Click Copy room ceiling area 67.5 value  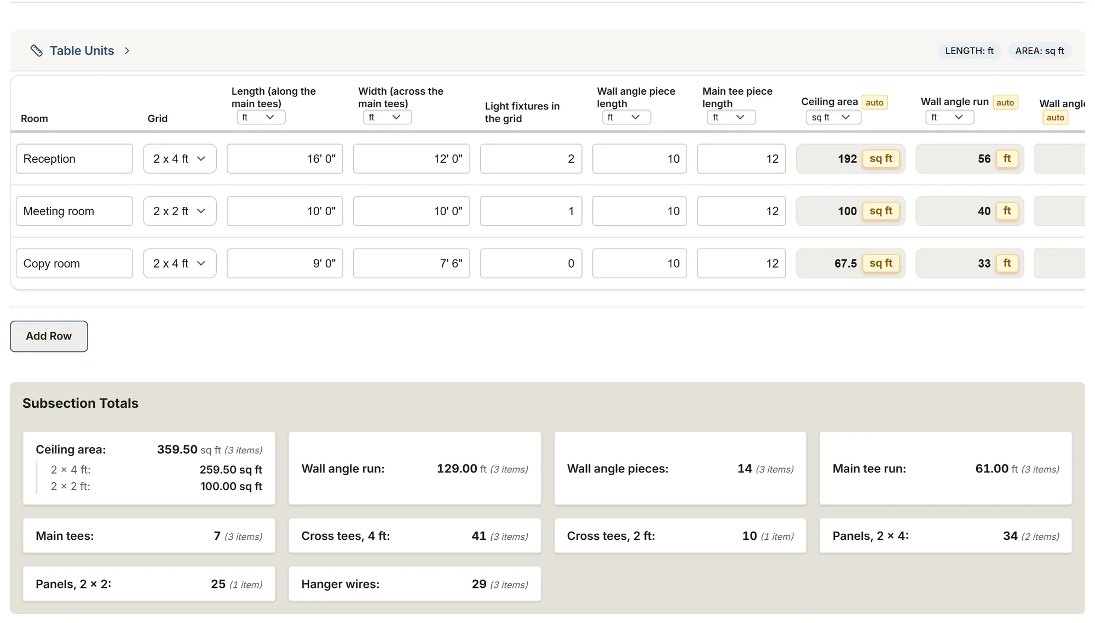pos(850,263)
